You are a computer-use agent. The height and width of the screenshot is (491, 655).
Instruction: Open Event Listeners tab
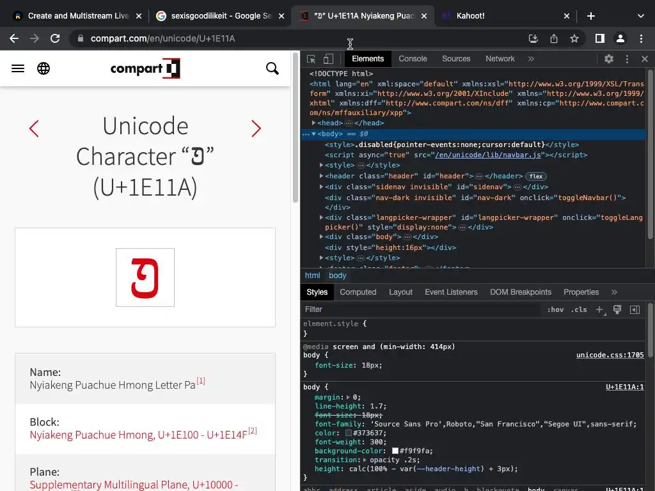451,292
